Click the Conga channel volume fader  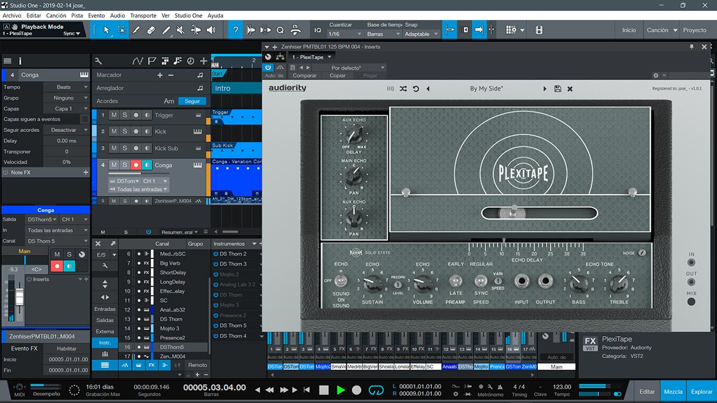coord(19,297)
